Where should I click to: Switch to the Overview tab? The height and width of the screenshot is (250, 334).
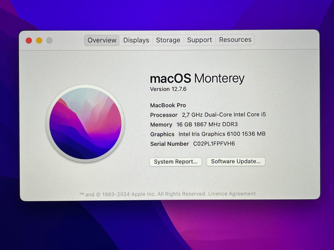[102, 40]
